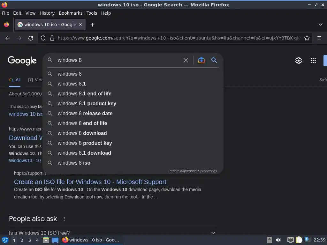The image size is (327, 245).
Task: Open the Tools menu
Action: (x=92, y=13)
